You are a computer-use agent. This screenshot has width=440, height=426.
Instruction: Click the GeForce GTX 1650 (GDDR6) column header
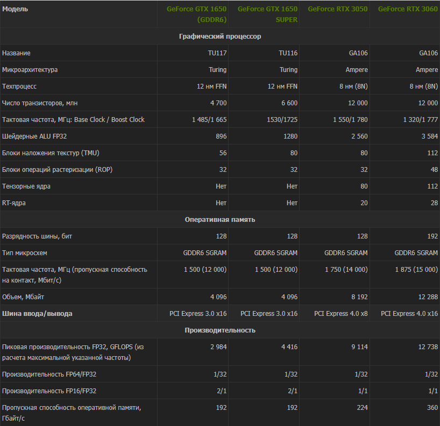(x=196, y=15)
